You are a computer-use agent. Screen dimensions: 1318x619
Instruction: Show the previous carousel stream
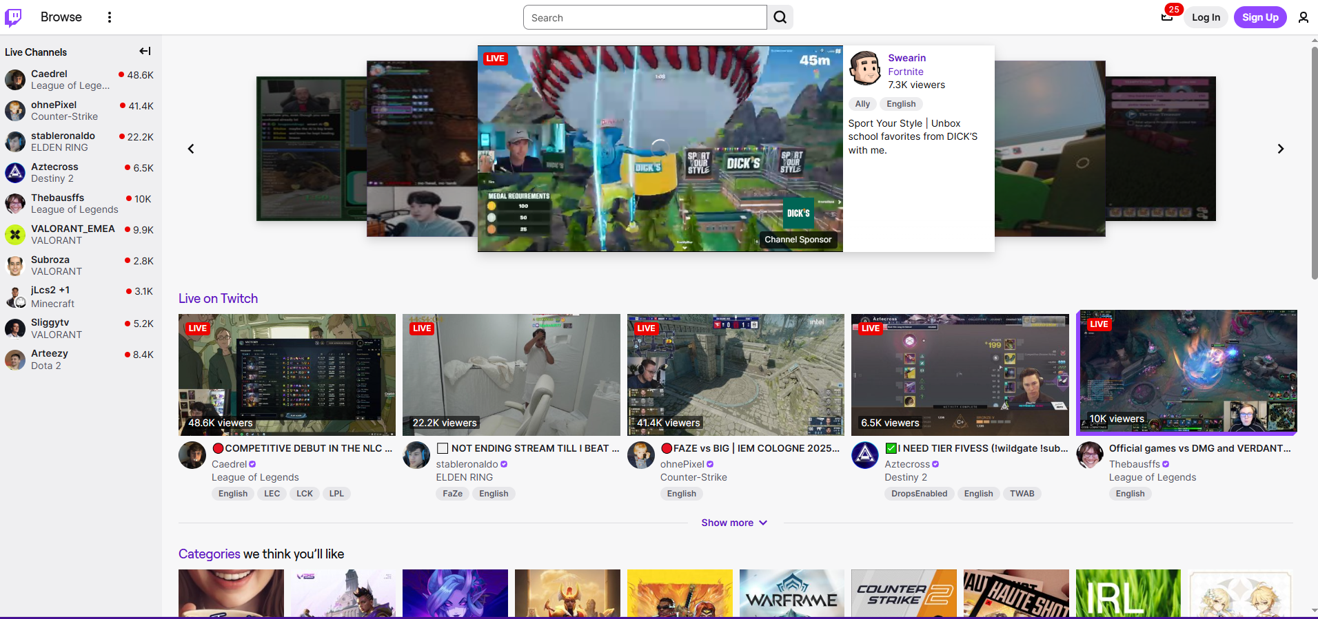click(x=191, y=149)
